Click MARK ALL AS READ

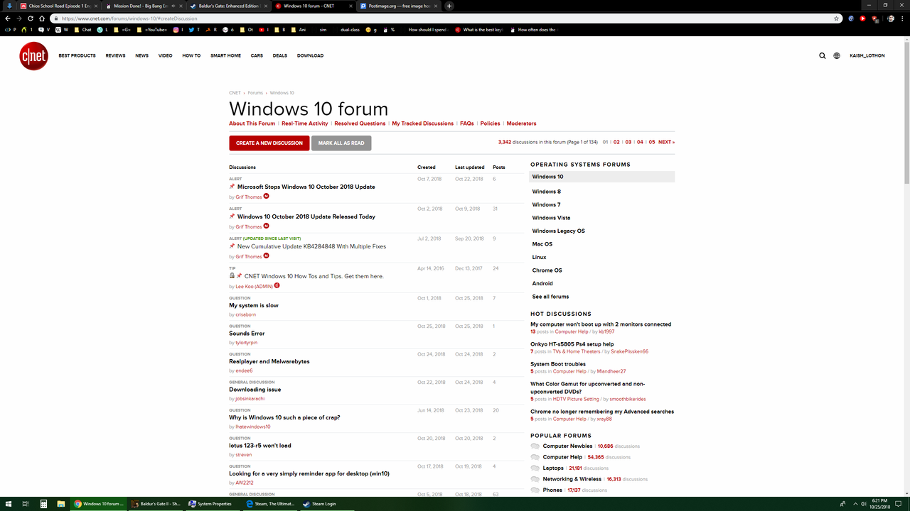point(341,143)
